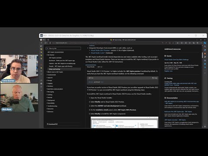This screenshot has height=156, width=208.
Task: Click the browser favorites star icon
Action: [x=173, y=43]
